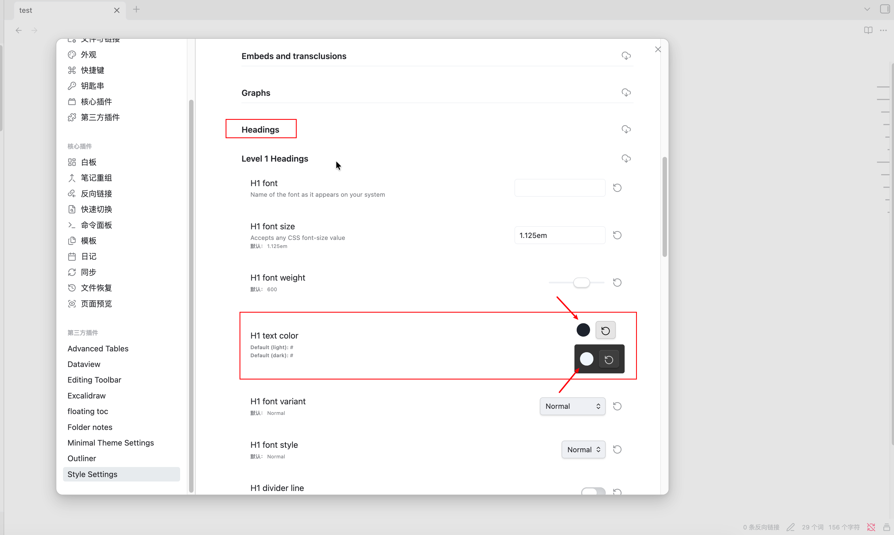Open the H1 font variant dropdown
The height and width of the screenshot is (535, 894).
coord(572,406)
